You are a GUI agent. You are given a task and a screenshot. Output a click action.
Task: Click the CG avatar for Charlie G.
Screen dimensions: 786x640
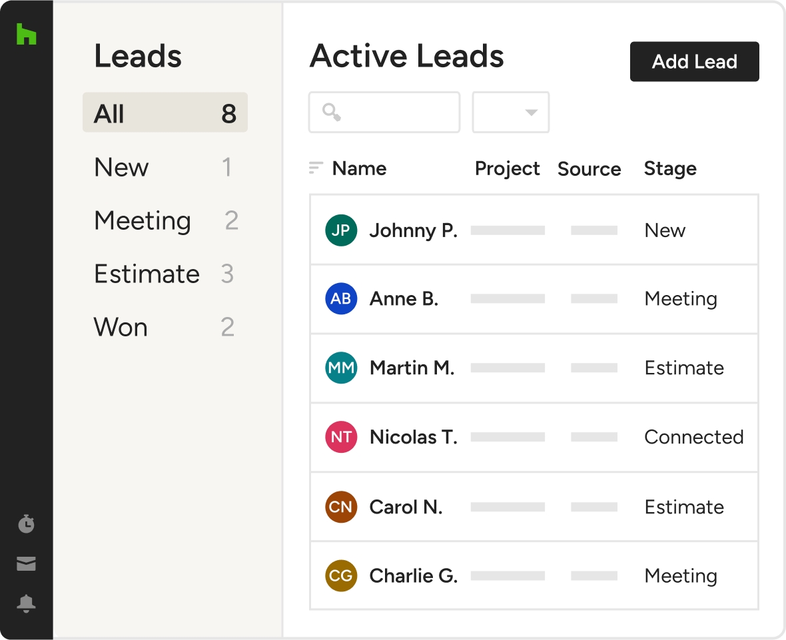(x=341, y=576)
